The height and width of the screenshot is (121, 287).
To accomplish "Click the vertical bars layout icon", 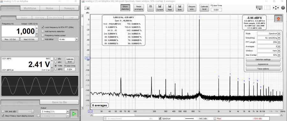I will point(268,8).
